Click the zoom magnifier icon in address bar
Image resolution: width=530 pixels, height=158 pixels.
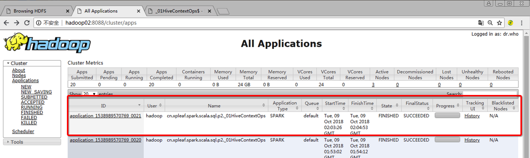[490, 23]
